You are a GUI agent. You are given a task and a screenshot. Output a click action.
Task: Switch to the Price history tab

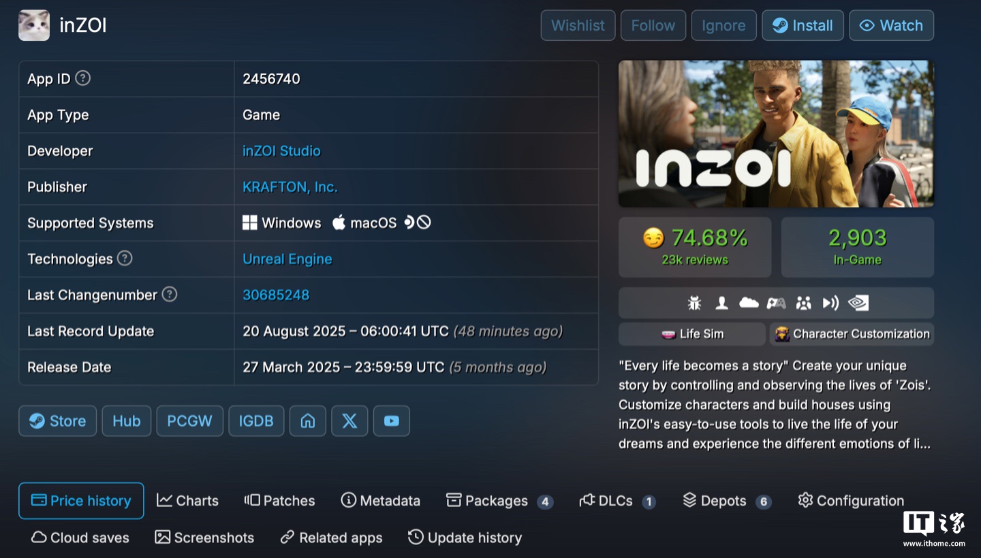tap(81, 500)
